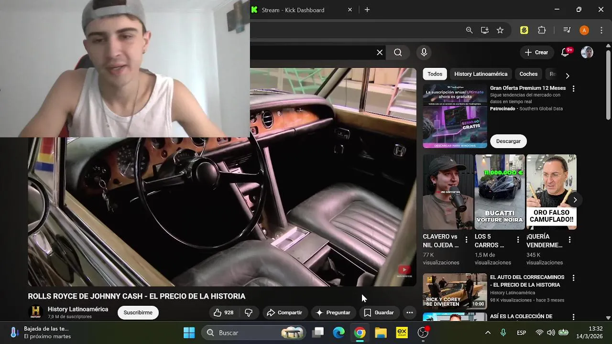612x344 pixels.
Task: Open the orange Chrome profile avatar A
Action: pyautogui.click(x=584, y=30)
